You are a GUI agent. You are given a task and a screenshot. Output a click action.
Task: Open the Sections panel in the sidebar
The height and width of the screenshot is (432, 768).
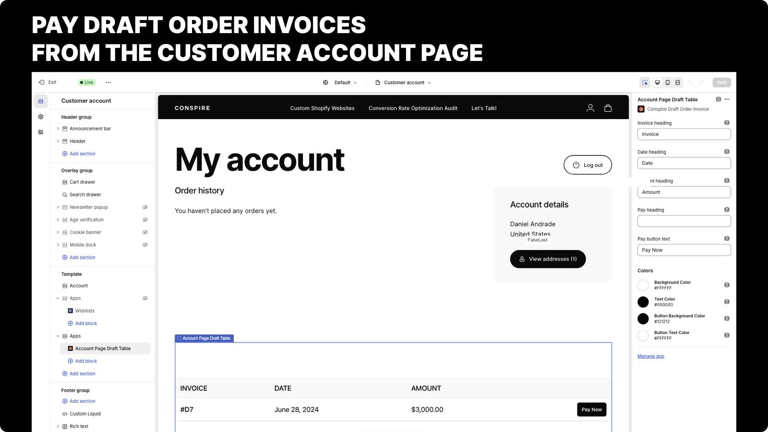tap(41, 101)
